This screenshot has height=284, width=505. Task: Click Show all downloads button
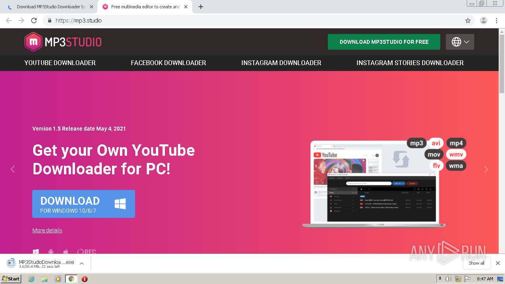click(477, 263)
